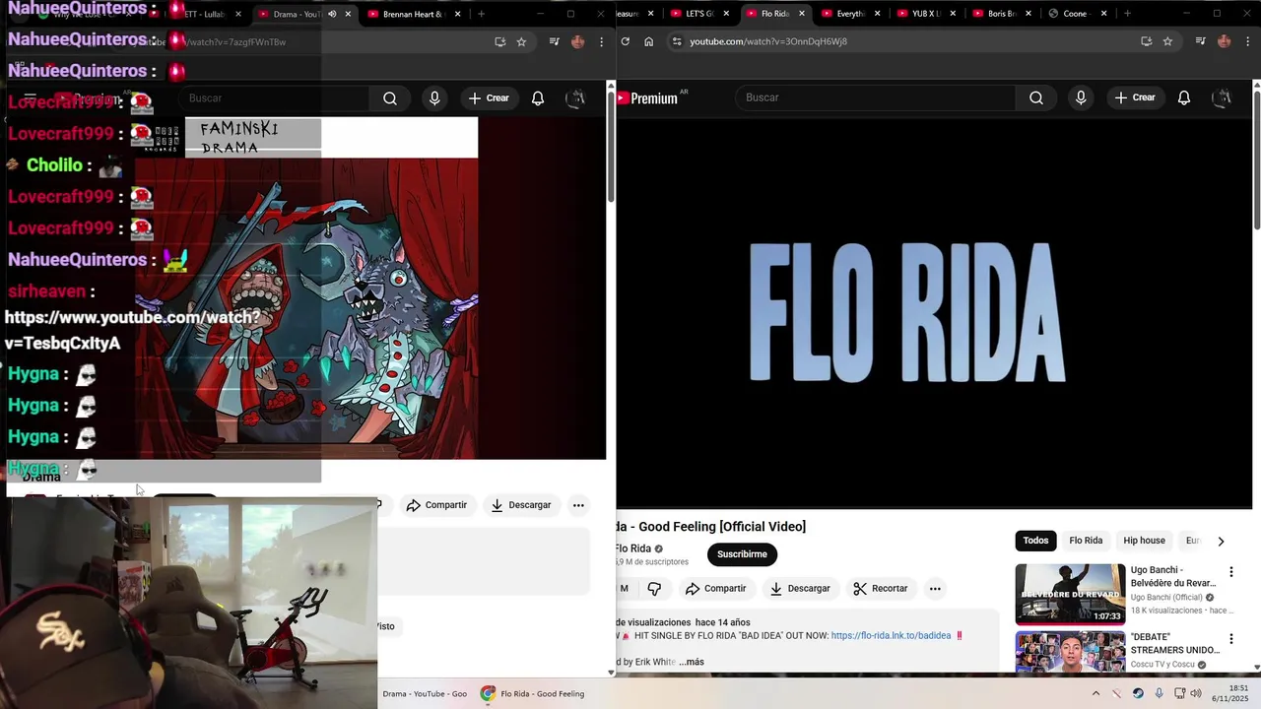Click Crear in left YouTube window
This screenshot has height=709, width=1261.
click(x=489, y=98)
